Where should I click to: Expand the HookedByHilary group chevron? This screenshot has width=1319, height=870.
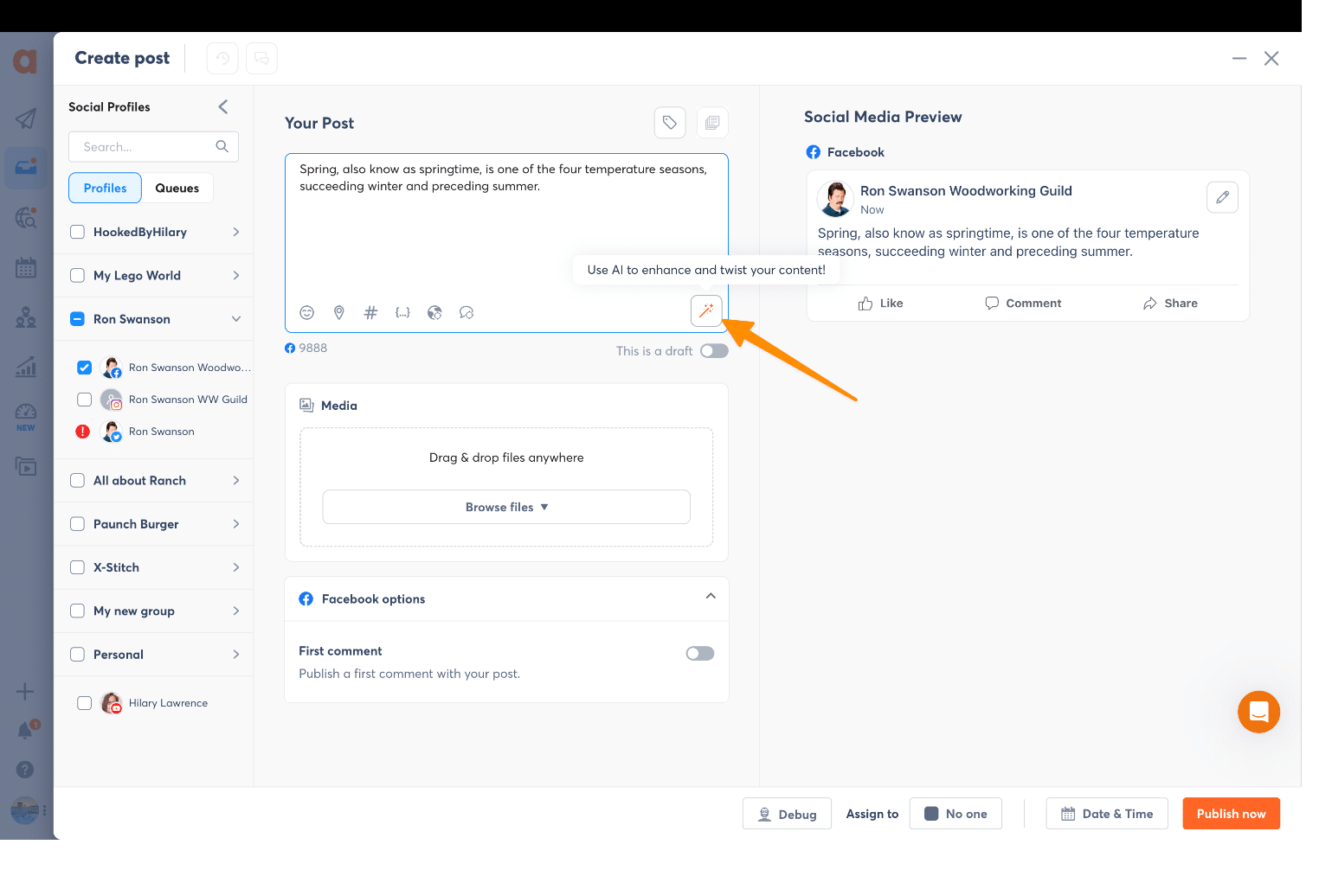pos(235,232)
